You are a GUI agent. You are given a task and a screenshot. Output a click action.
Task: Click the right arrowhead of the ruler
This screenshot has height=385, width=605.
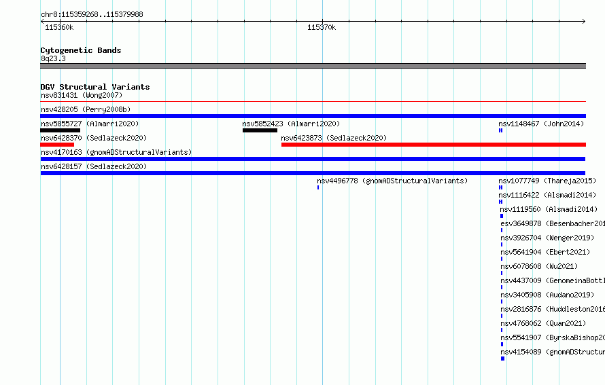tap(584, 21)
